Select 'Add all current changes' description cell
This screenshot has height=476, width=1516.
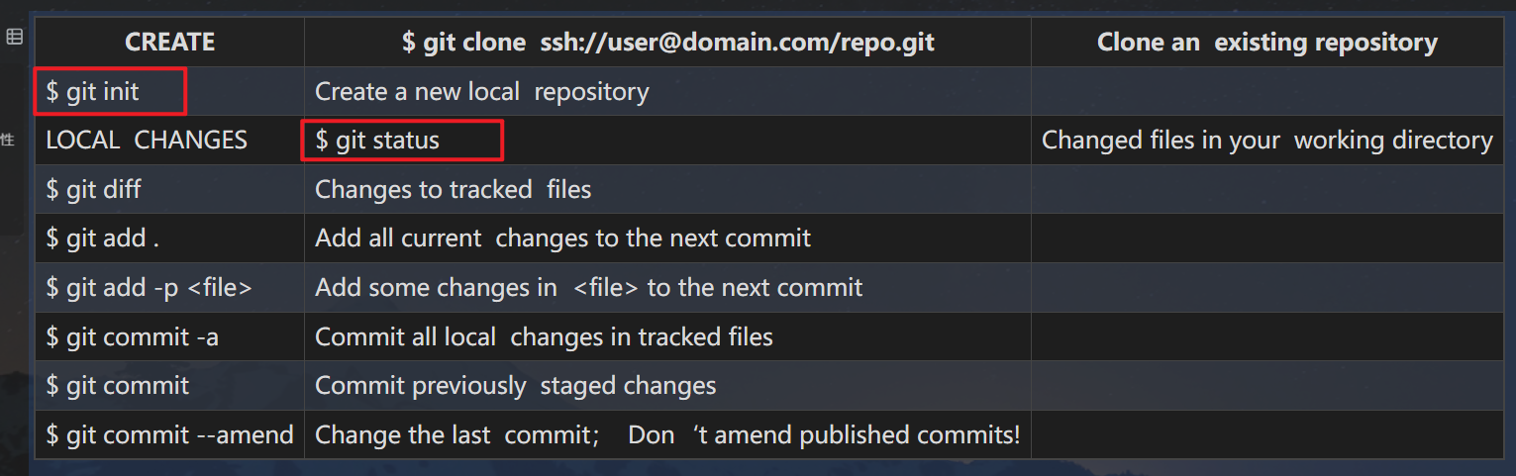click(562, 238)
